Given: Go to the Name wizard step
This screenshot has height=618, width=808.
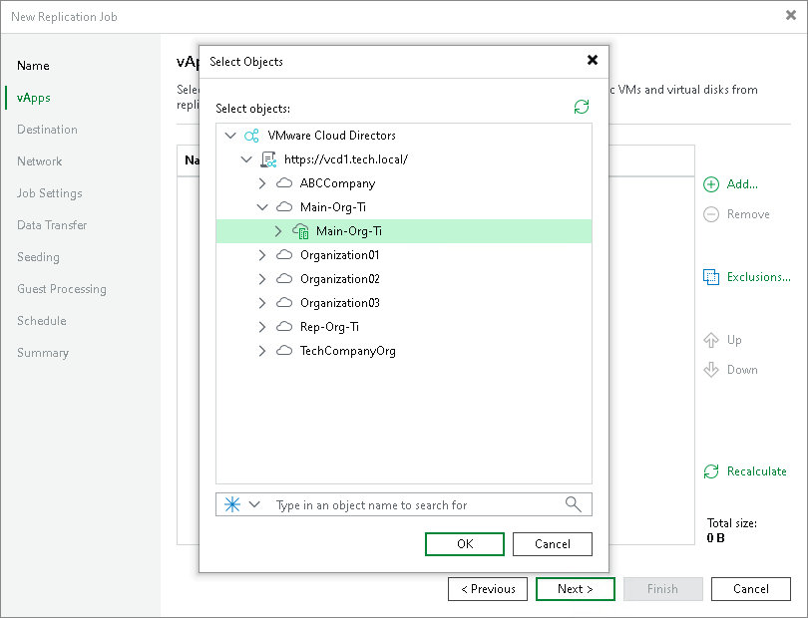Looking at the screenshot, I should [x=33, y=66].
